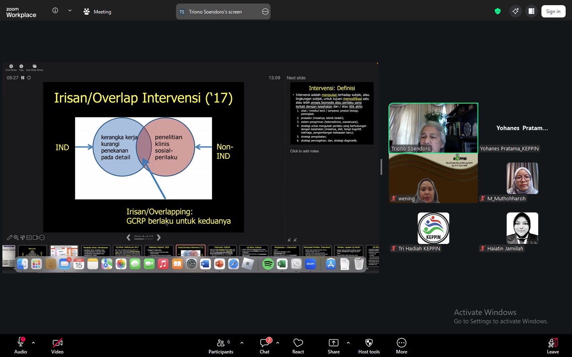The height and width of the screenshot is (357, 572).
Task: Open Host tools shield icon
Action: click(x=369, y=345)
